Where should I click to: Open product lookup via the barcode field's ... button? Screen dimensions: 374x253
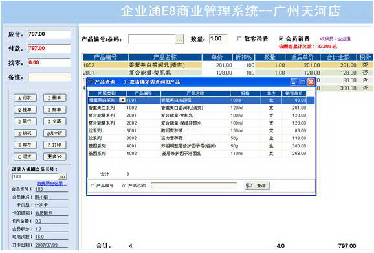[179, 39]
